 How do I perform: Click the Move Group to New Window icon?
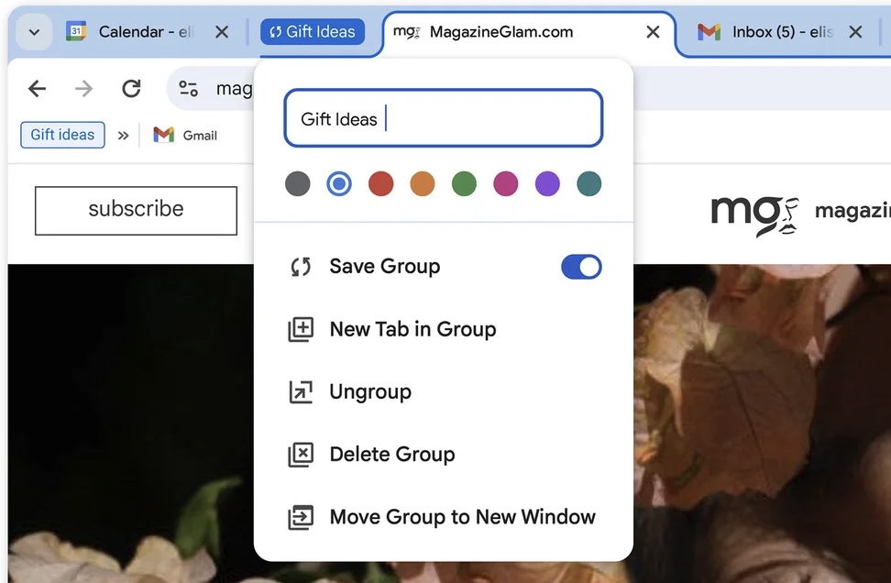301,517
